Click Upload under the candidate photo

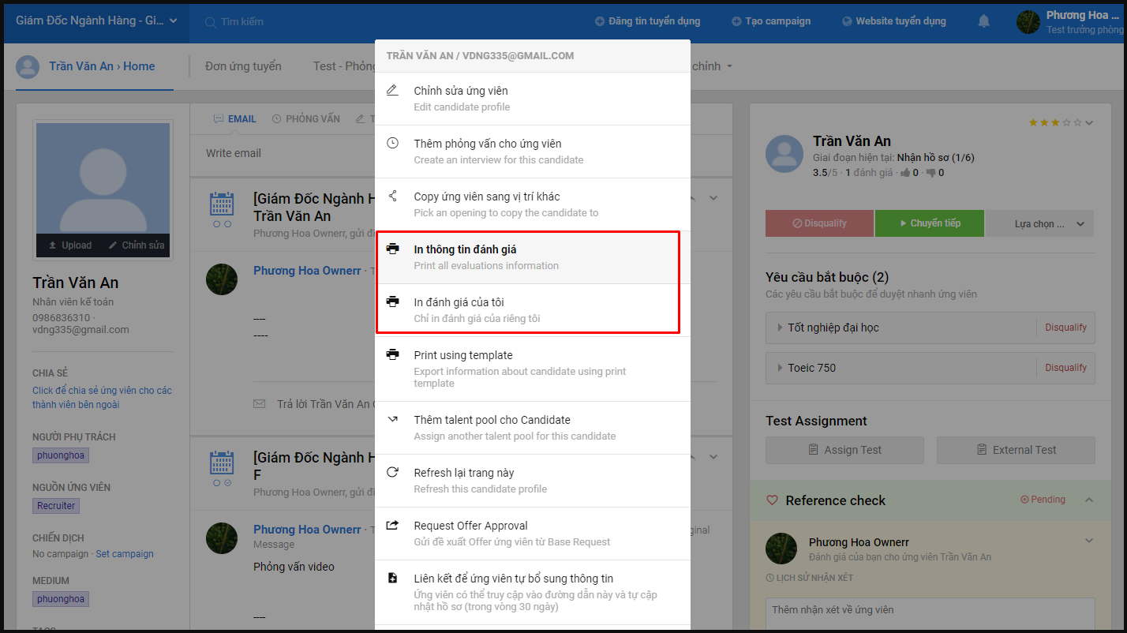69,245
